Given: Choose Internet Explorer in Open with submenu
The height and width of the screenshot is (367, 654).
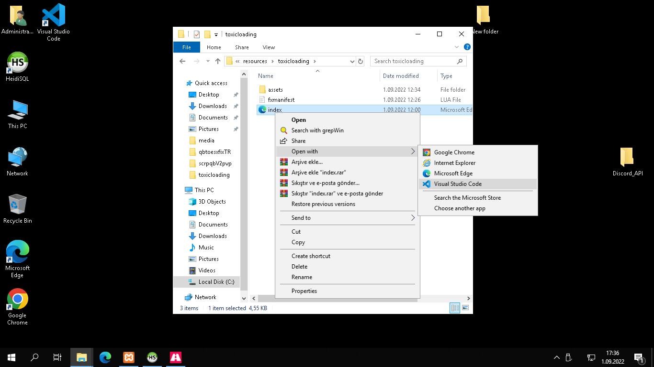Looking at the screenshot, I should click(478, 163).
